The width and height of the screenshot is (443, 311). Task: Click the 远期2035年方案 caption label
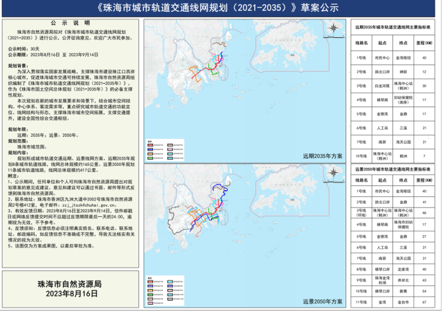pyautogui.click(x=323, y=156)
